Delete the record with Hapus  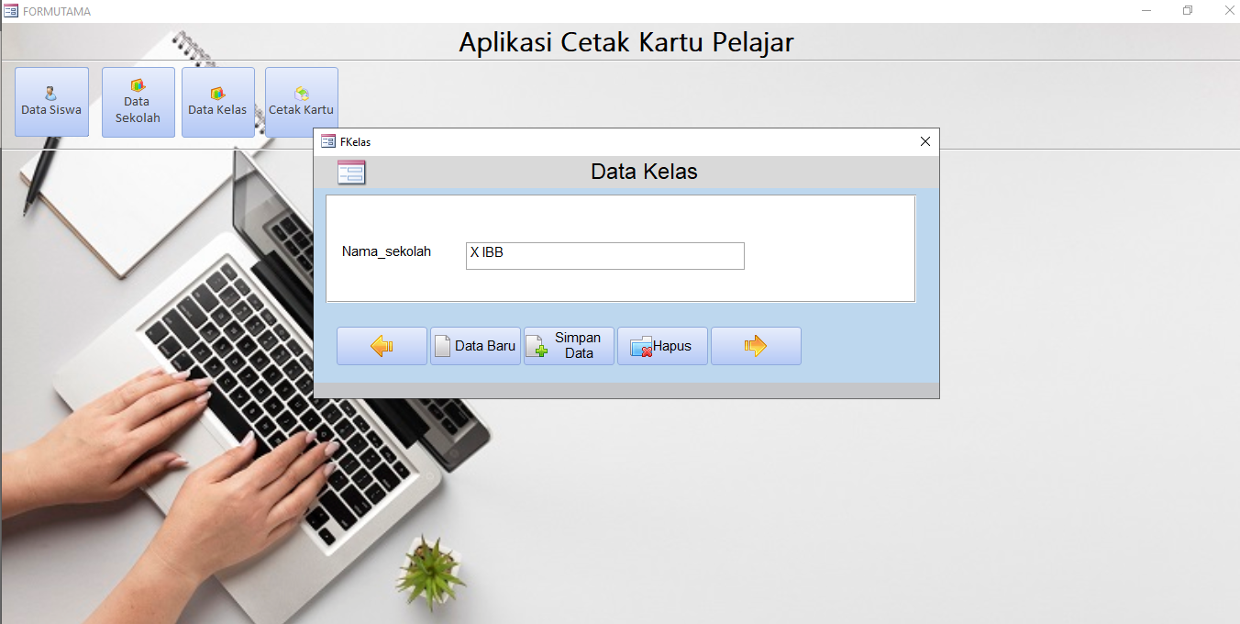[x=662, y=346]
